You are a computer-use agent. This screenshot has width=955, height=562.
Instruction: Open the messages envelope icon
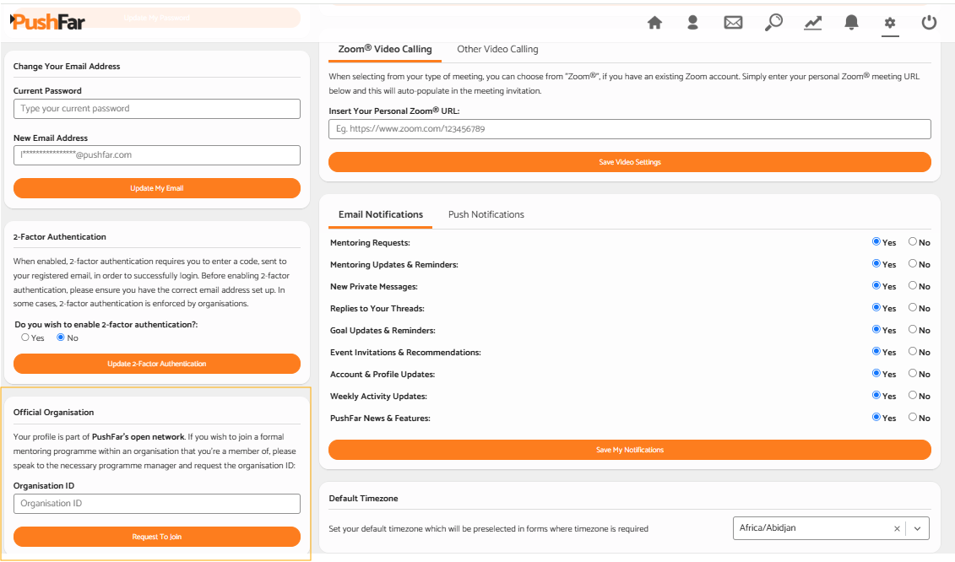733,23
